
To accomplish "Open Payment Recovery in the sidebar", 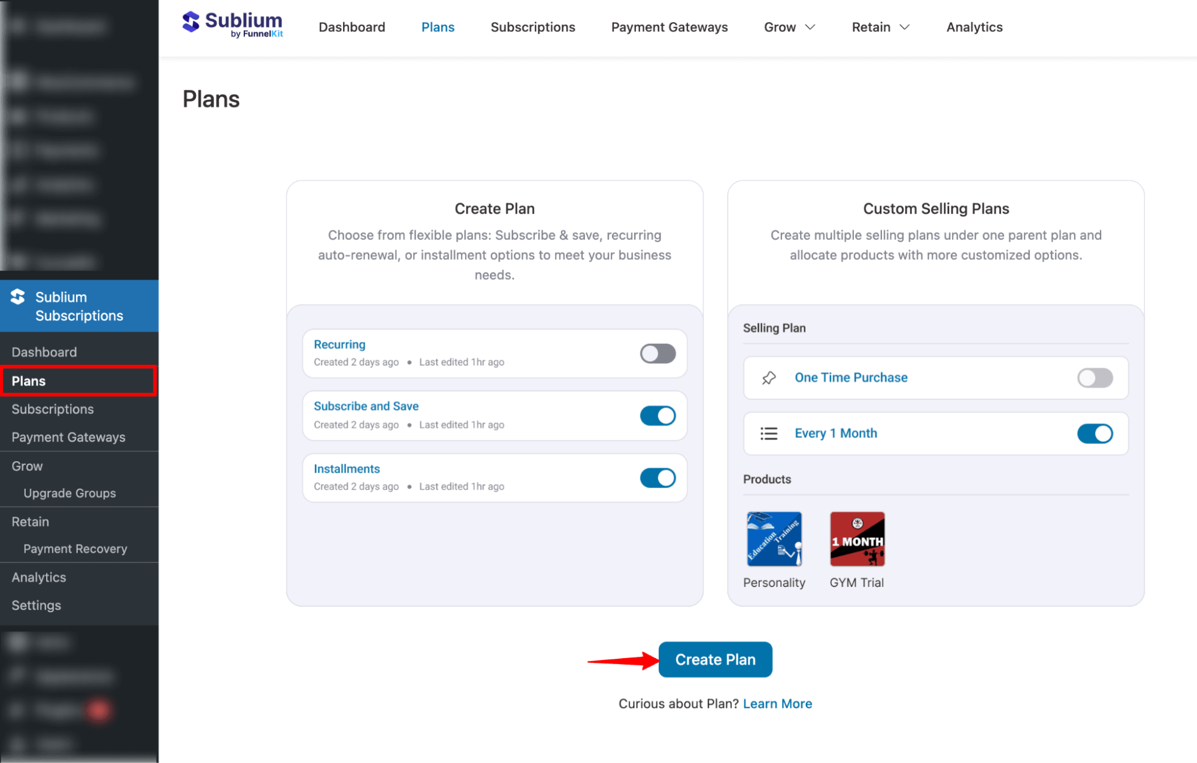I will pos(75,549).
